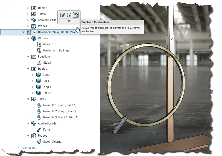Select Revolute.1 (Bar.1, Base.1) joint

click(x=59, y=105)
